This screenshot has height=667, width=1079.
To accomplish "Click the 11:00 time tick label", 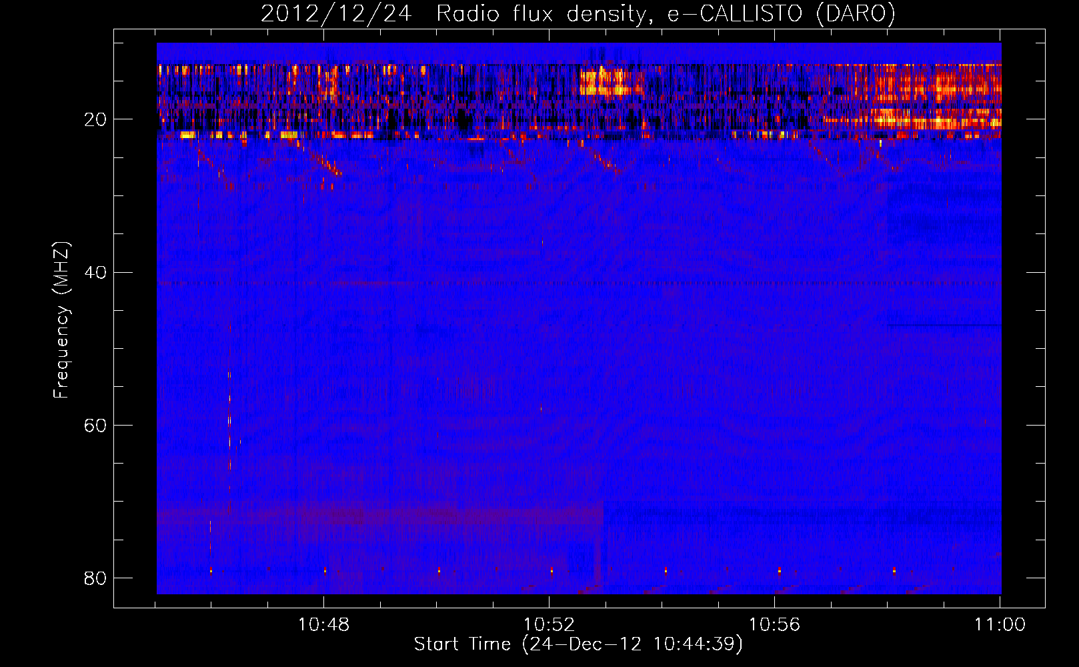I will [1000, 625].
